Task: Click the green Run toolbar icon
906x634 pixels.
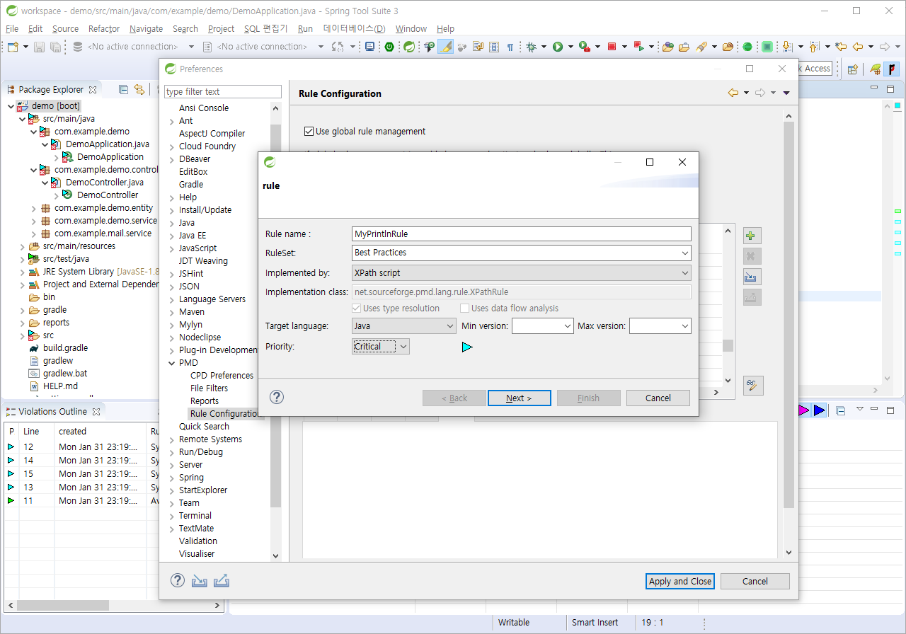Action: [x=558, y=47]
